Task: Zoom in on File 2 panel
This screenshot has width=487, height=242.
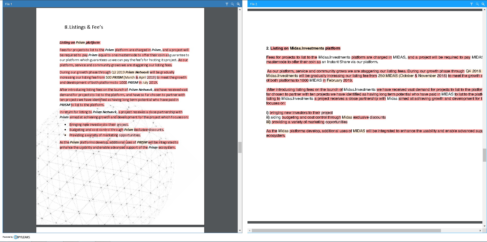Action: tap(483, 4)
